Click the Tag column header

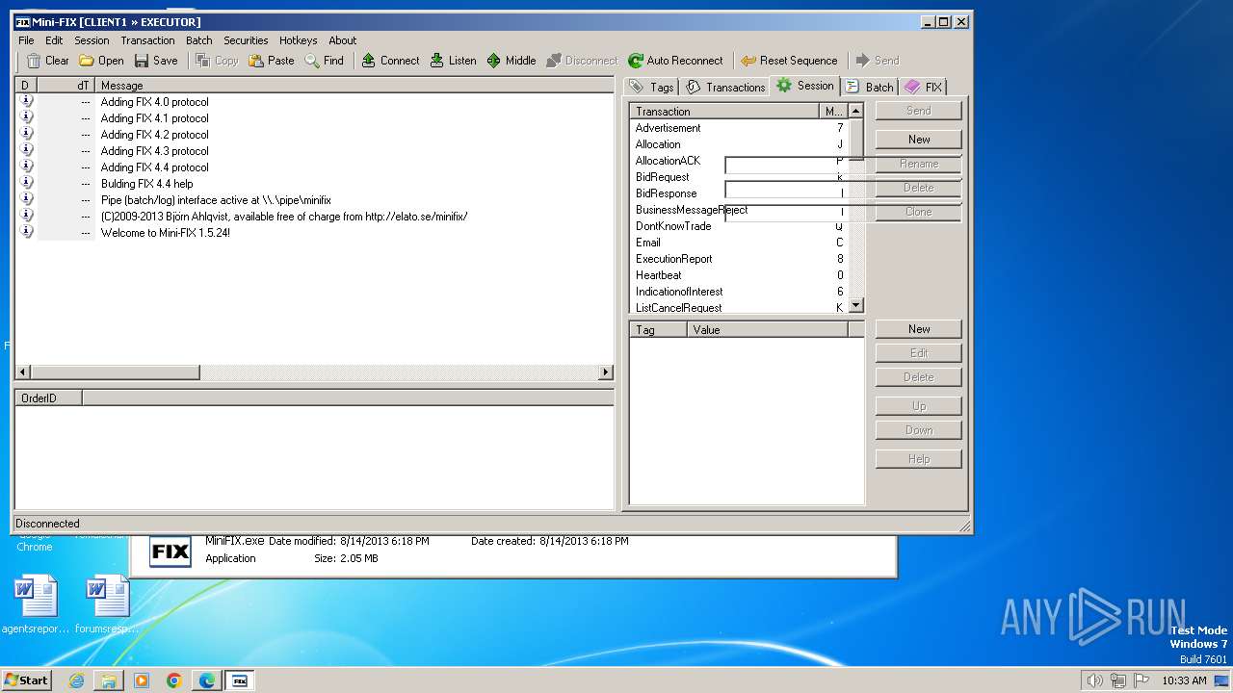pos(659,329)
